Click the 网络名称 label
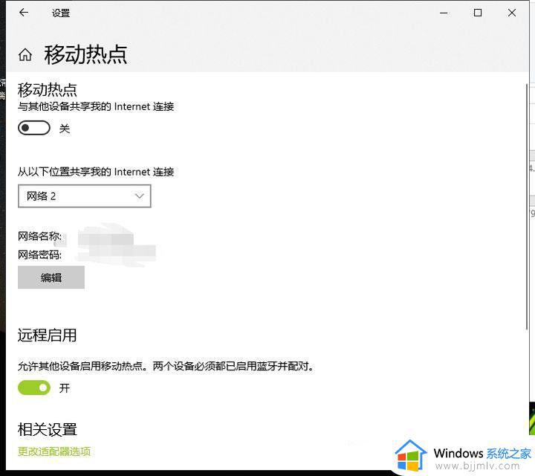 tap(39, 236)
